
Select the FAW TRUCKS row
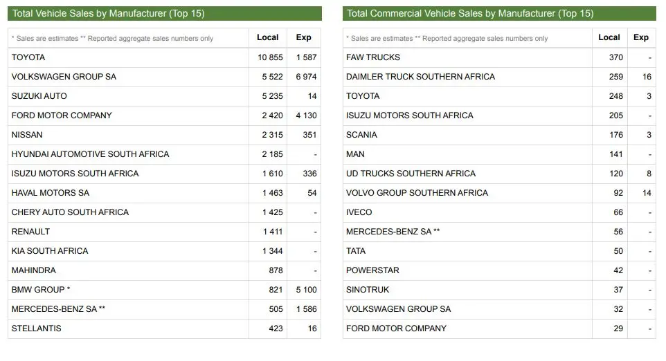pos(499,57)
